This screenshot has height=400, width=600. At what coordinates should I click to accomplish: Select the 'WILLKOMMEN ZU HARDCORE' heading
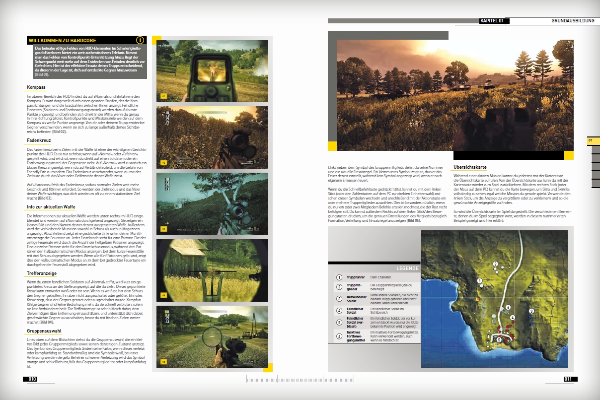pos(62,40)
